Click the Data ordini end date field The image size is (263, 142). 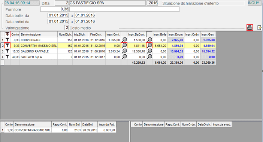(x=85, y=21)
